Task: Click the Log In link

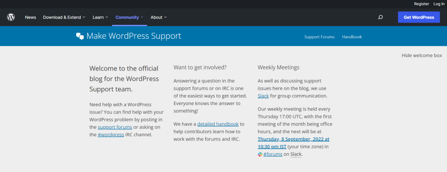Action: [439, 4]
